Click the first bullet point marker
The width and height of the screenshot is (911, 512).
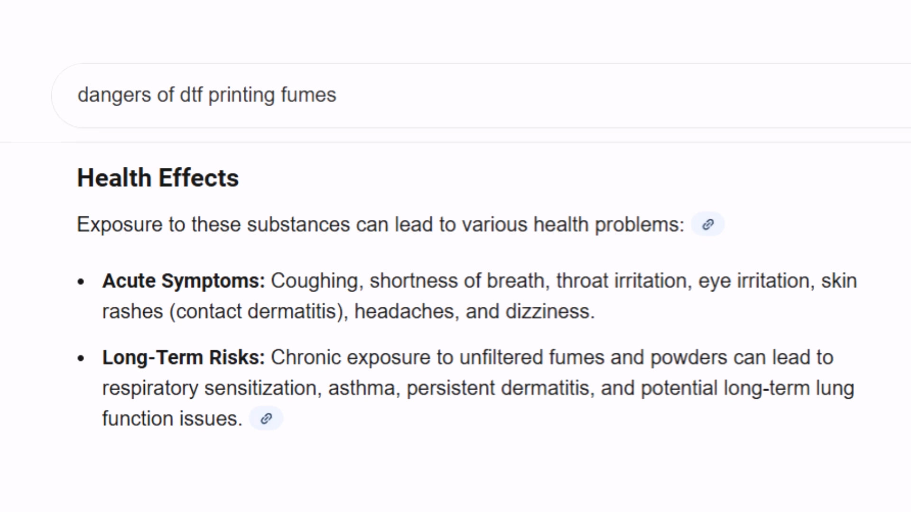click(x=82, y=281)
